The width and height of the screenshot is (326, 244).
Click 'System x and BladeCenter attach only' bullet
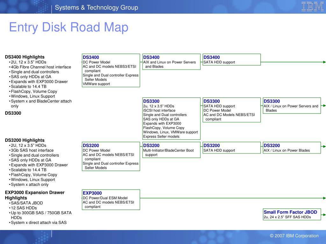(x=41, y=104)
